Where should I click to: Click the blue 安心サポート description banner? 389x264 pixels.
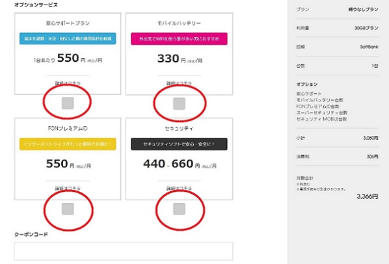point(68,38)
